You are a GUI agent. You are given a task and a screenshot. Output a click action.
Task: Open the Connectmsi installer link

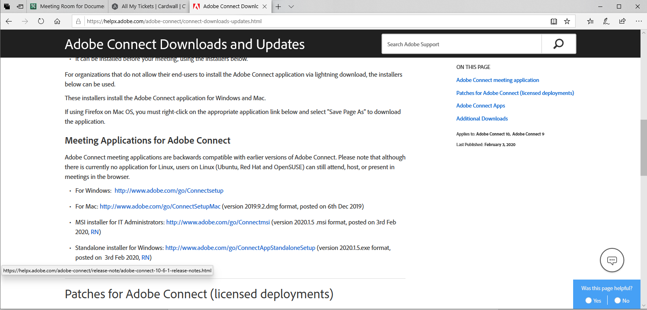coord(218,222)
